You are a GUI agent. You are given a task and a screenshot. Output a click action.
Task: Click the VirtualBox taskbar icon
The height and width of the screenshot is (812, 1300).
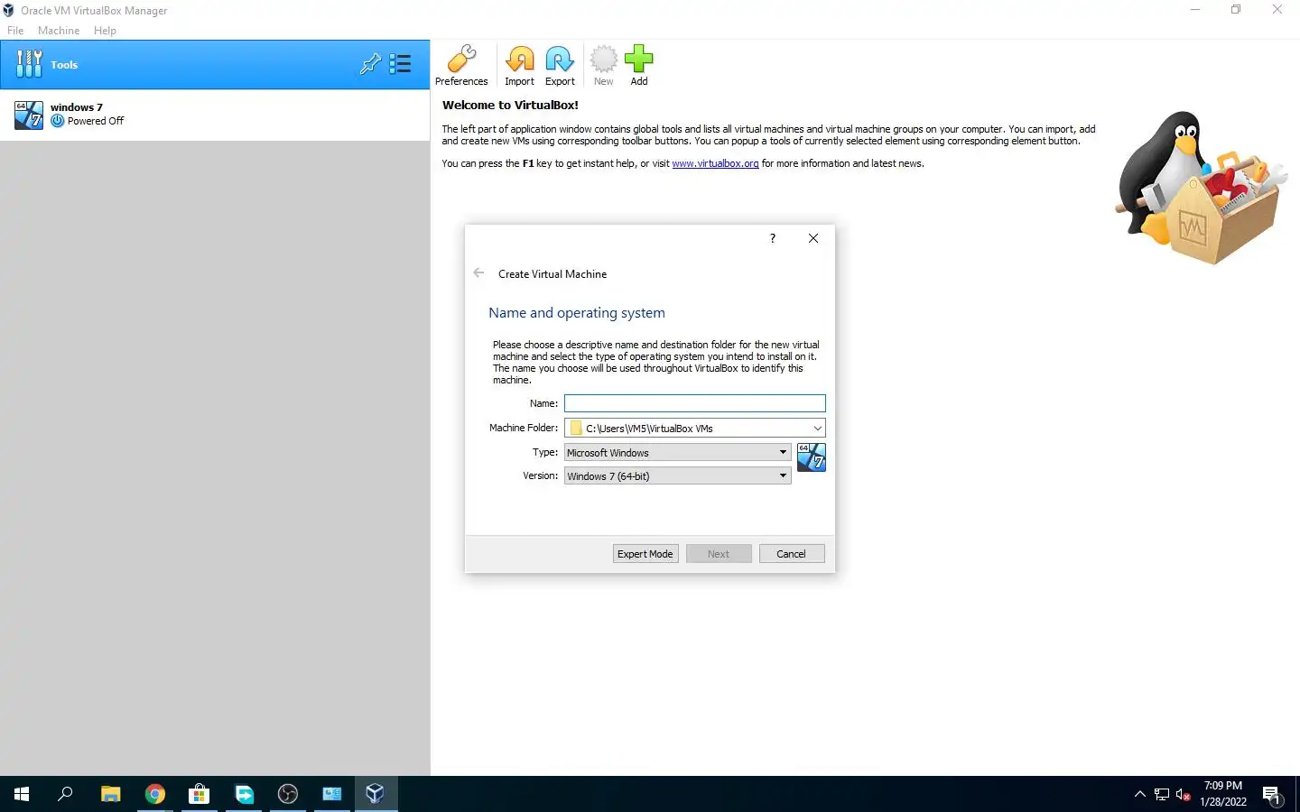pyautogui.click(x=376, y=794)
